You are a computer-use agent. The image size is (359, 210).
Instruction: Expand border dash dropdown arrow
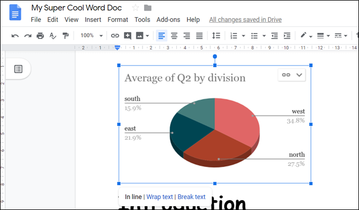(346, 36)
